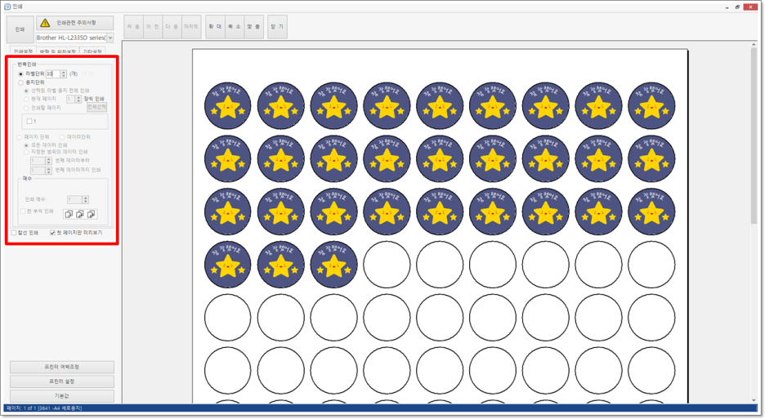Check page 1 checkbox in page list

pyautogui.click(x=29, y=121)
